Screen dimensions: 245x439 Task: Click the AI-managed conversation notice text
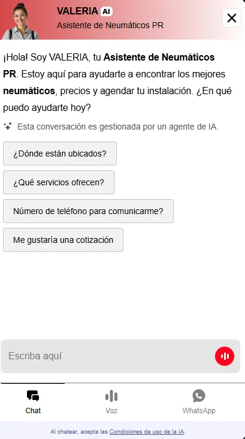[118, 127]
